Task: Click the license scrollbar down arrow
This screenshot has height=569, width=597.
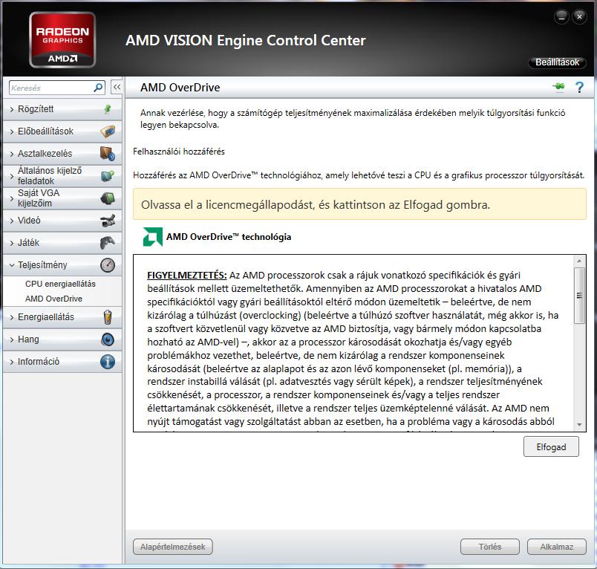Action: point(579,425)
